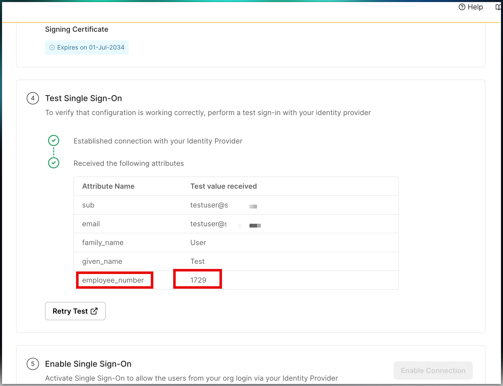The width and height of the screenshot is (503, 386).
Task: Click the Established connection green check icon
Action: (54, 140)
